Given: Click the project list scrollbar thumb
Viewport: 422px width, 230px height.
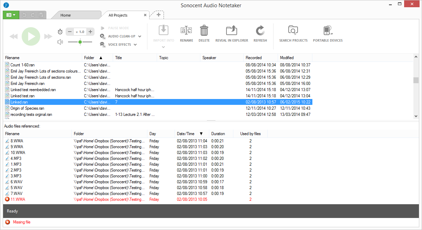Looking at the screenshot, I should coord(416,80).
